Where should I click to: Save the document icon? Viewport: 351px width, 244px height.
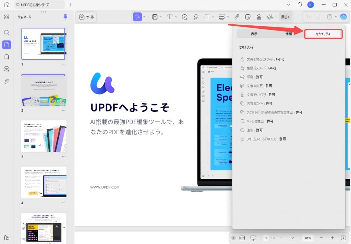(329, 17)
